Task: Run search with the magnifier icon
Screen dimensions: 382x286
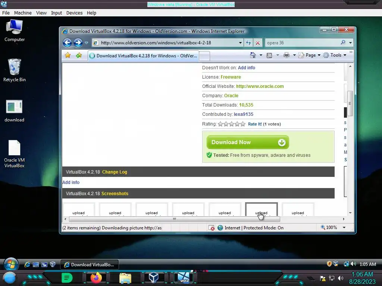Action: coord(343,42)
